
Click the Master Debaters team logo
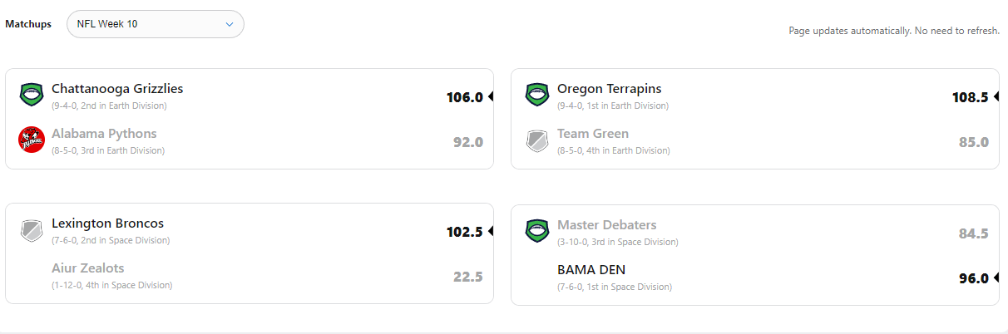click(x=536, y=229)
